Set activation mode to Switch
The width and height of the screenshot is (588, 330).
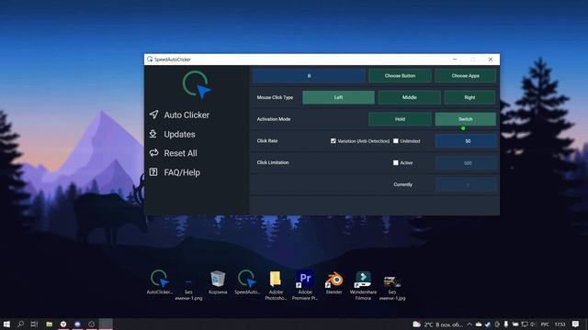click(x=466, y=119)
